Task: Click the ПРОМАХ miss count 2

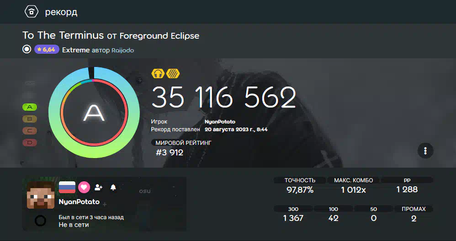Action: coord(414,219)
